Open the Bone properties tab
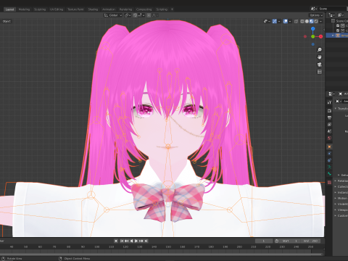 click(329, 174)
